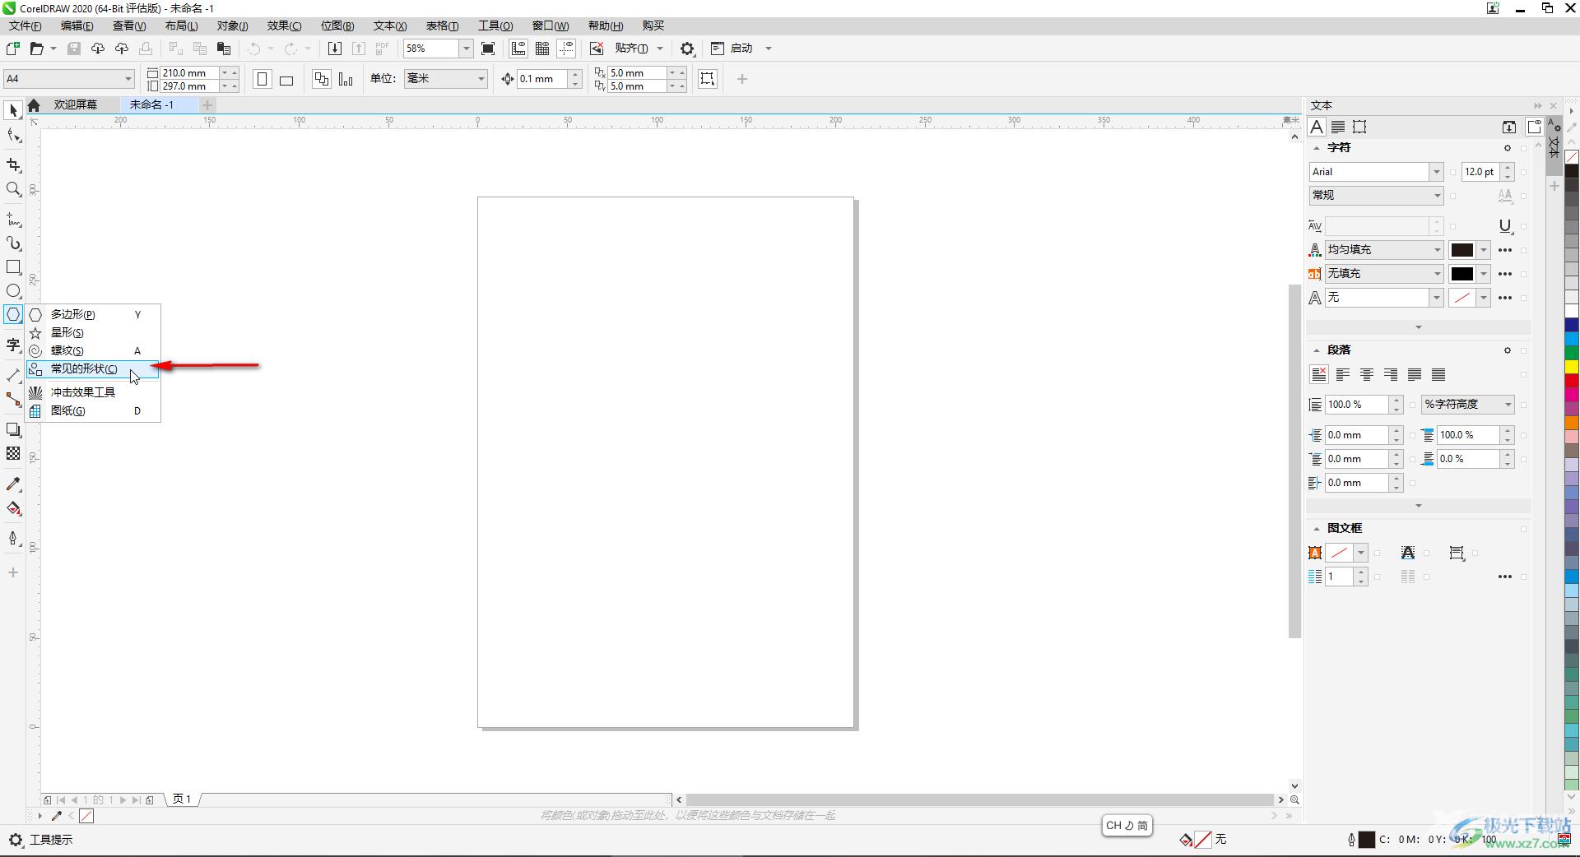Switch to Frame properties view
This screenshot has width=1580, height=857.
[x=1359, y=127]
